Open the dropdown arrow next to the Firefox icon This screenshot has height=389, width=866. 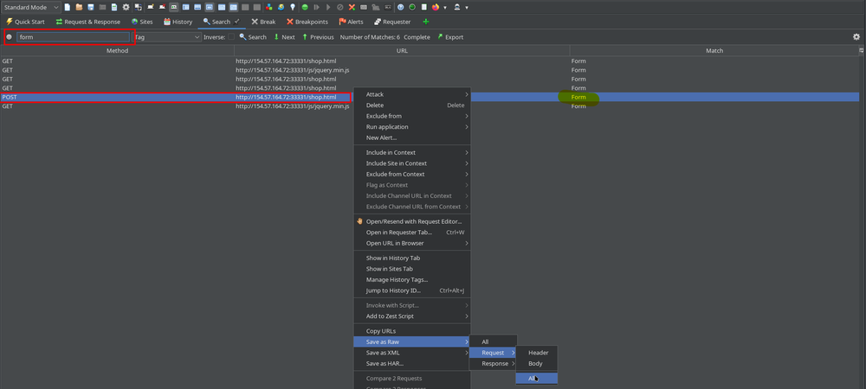445,8
